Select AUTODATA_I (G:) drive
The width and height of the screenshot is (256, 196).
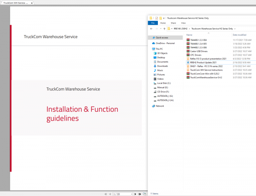tap(163, 96)
